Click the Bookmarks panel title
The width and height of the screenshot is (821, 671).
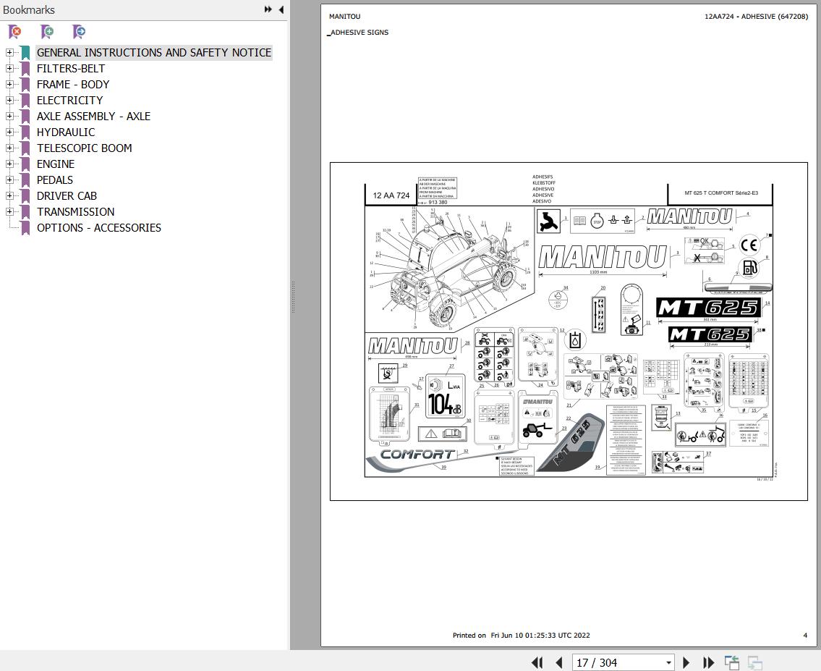tap(29, 10)
